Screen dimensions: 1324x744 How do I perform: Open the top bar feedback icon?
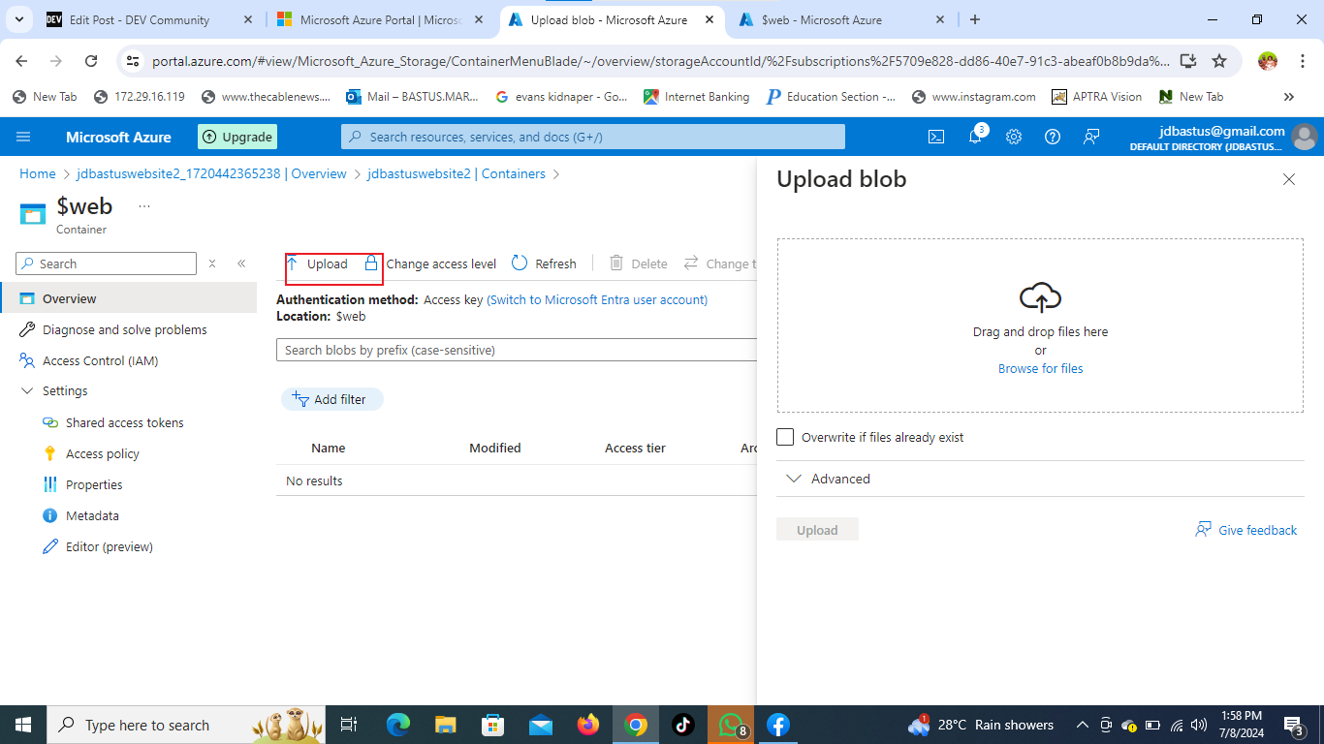pyautogui.click(x=1091, y=137)
